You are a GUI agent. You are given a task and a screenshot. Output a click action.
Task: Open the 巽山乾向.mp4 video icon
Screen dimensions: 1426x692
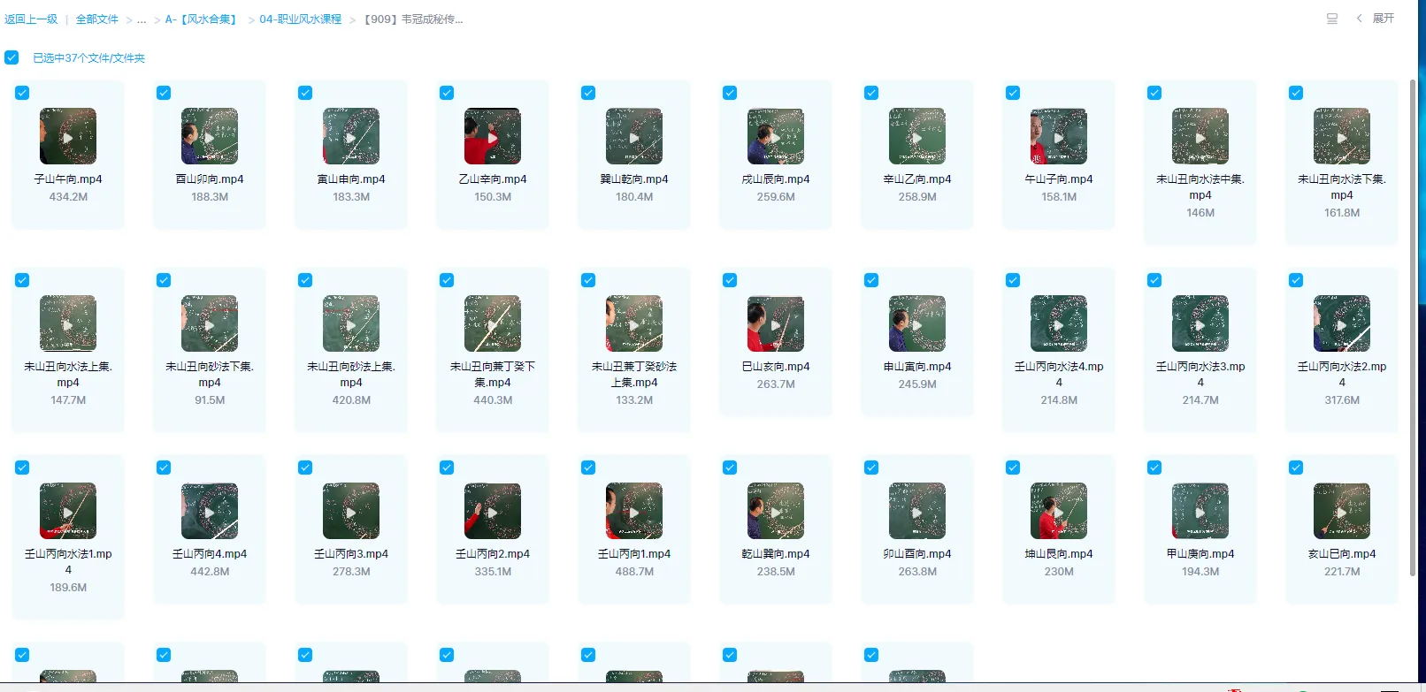coord(634,136)
